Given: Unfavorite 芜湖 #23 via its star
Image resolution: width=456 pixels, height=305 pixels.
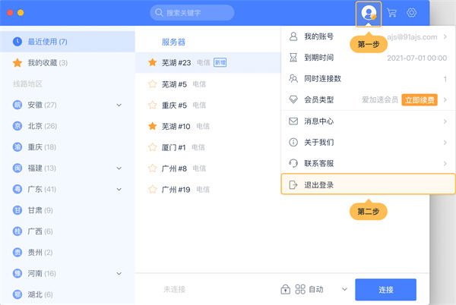Looking at the screenshot, I should tap(153, 62).
